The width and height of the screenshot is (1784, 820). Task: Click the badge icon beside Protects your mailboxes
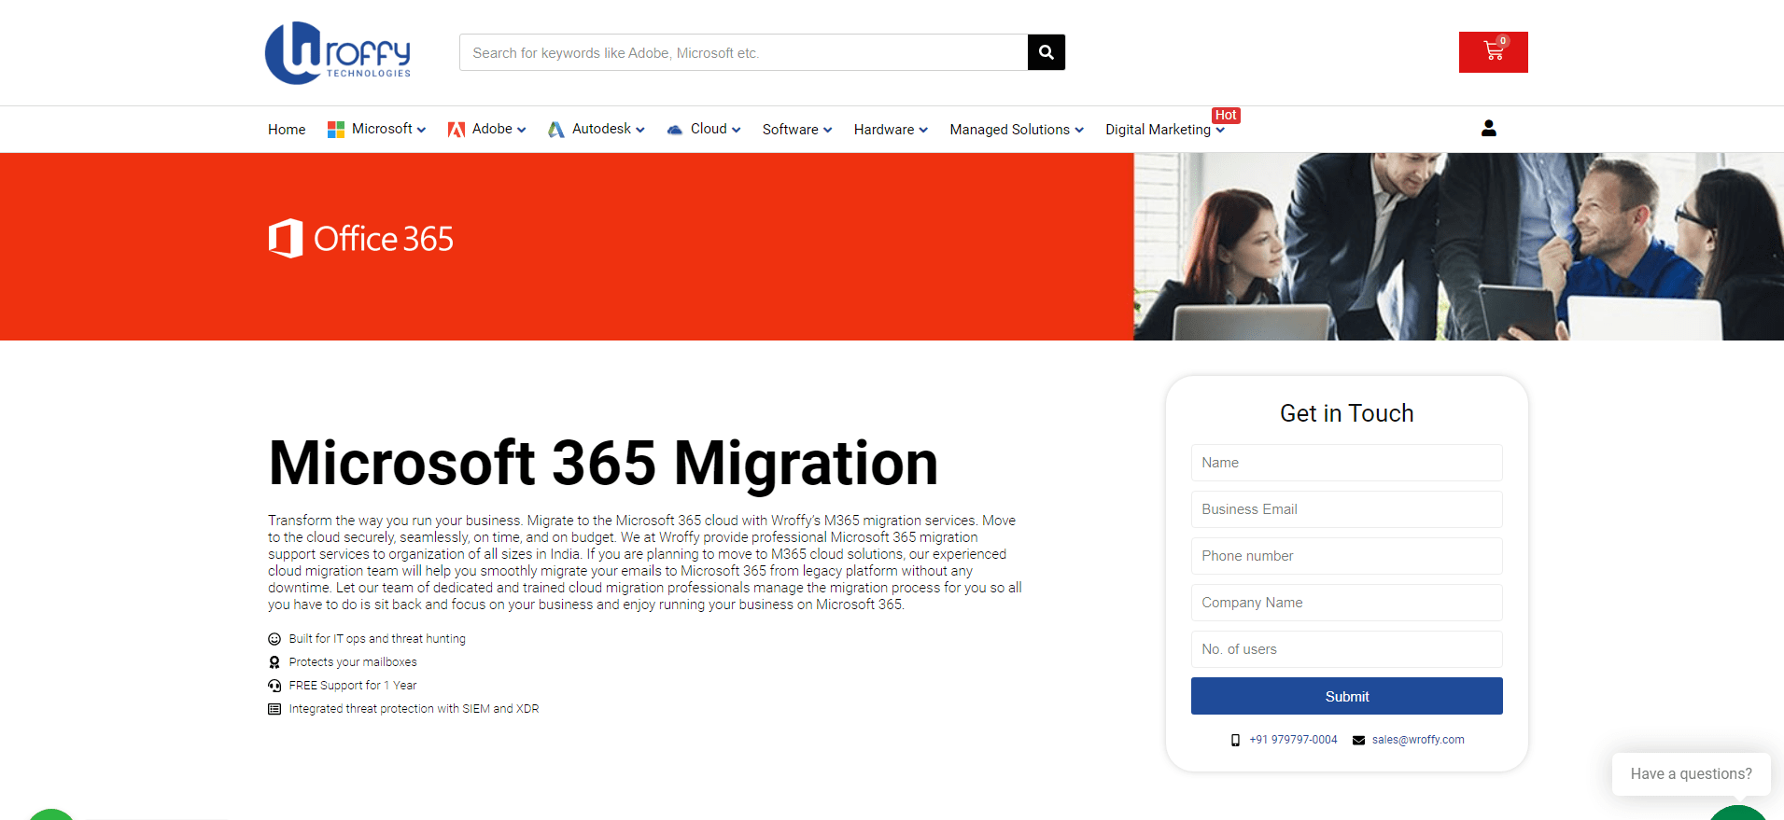274,662
